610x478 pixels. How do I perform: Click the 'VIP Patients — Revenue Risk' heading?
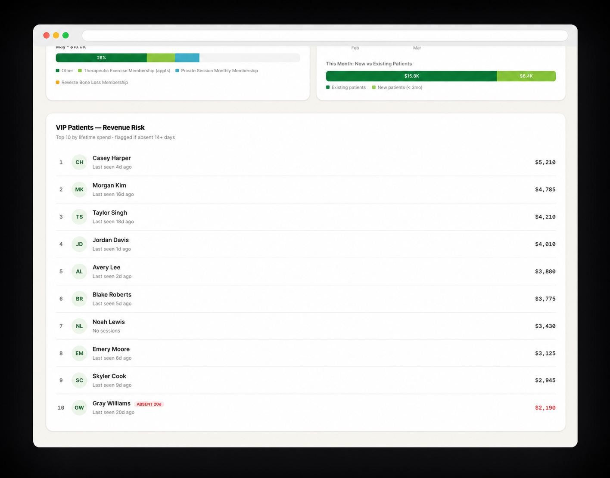(100, 127)
